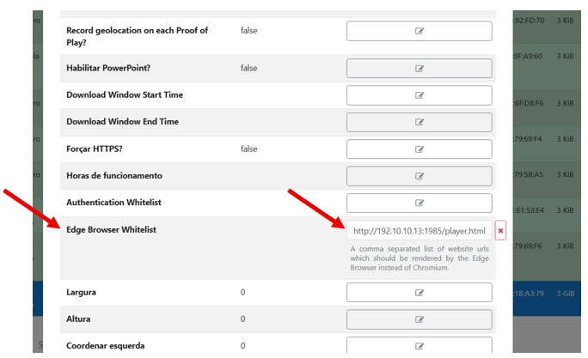Edit Download Window Start Time value

coord(420,95)
